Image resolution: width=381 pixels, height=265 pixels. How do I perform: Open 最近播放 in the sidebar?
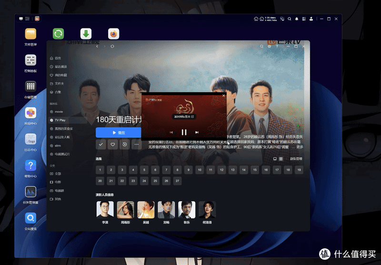pos(58,67)
